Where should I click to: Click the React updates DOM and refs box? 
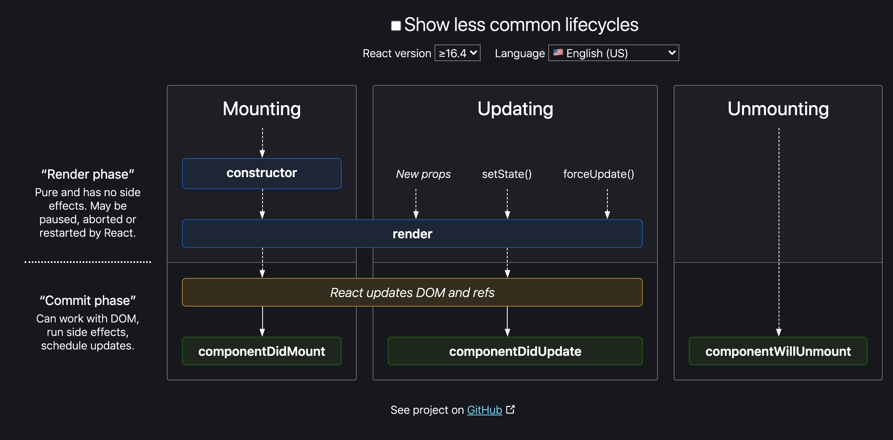coord(412,292)
